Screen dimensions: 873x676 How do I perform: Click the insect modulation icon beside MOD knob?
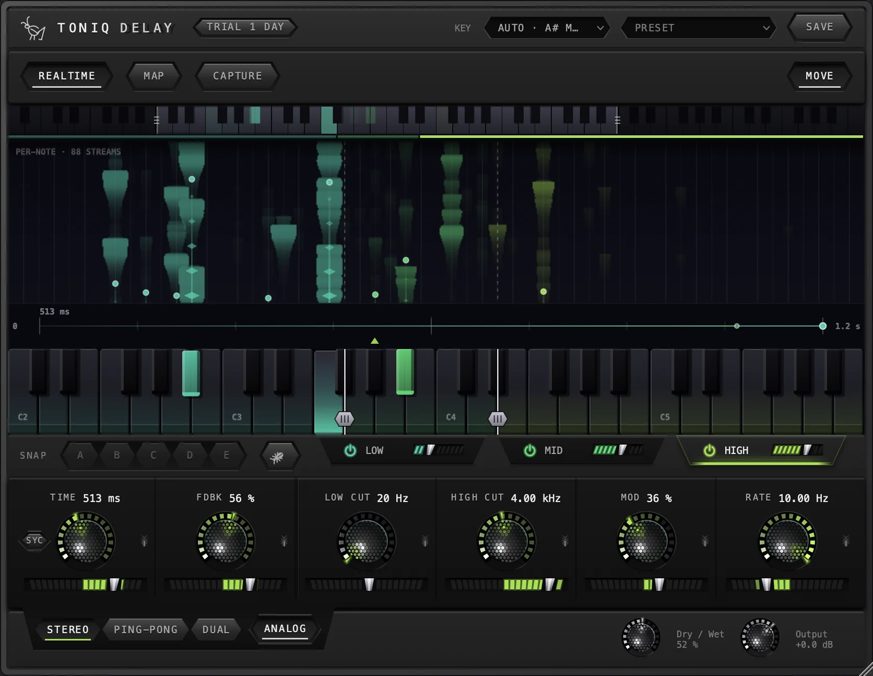(x=705, y=541)
